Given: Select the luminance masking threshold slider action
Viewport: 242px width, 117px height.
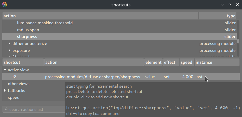Looking at the screenshot, I should 45,23.
